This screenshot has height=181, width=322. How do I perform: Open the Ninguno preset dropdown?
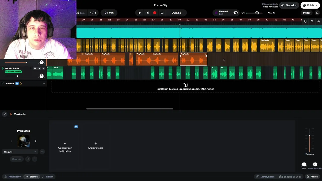(20, 152)
